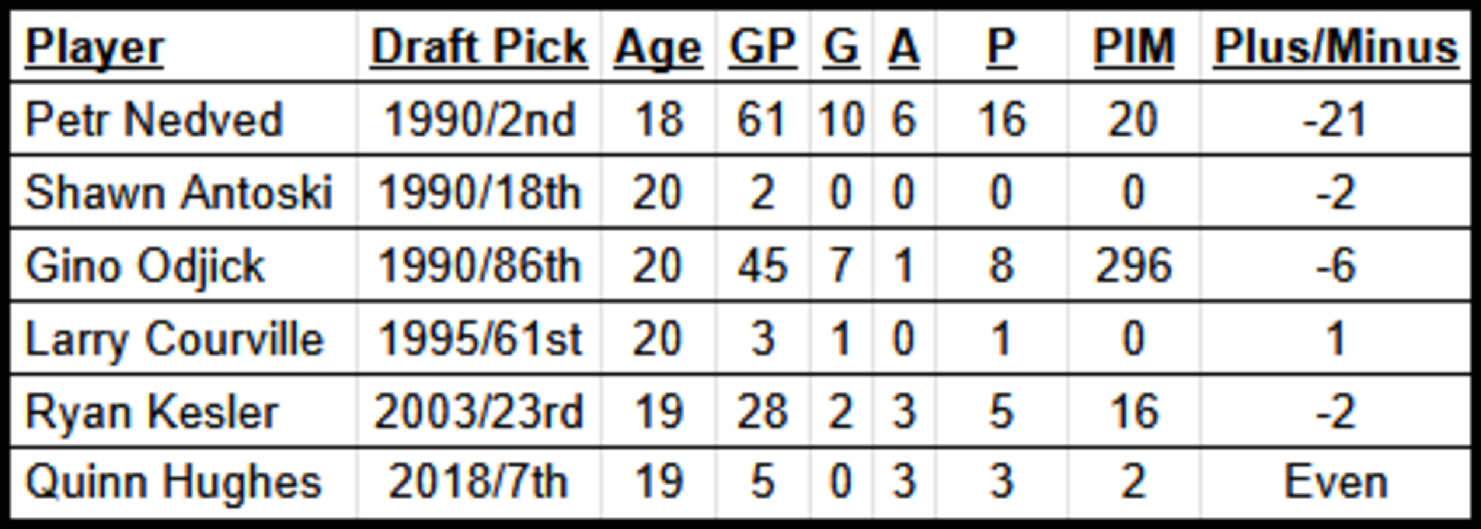Click the Larry Courville name cell
The width and height of the screenshot is (1481, 529).
click(175, 339)
